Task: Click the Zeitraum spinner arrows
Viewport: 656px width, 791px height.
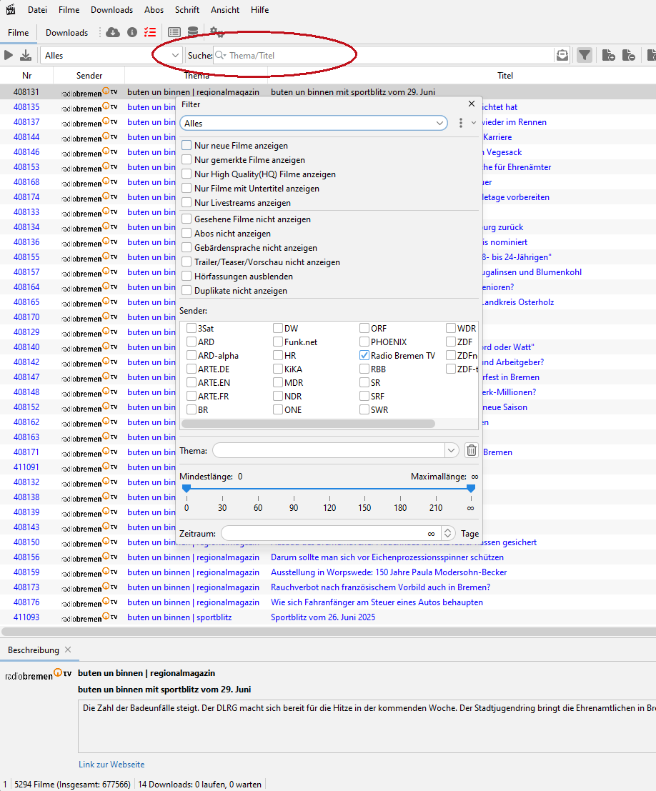Action: click(x=447, y=533)
